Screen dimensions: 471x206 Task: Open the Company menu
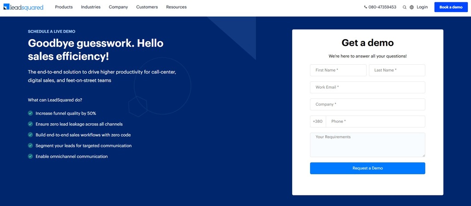(118, 7)
